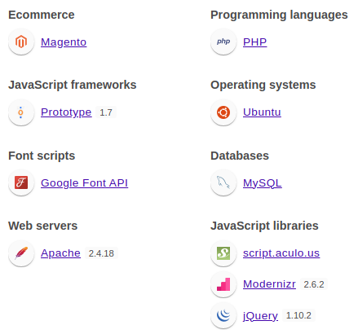
Task: Select the Modernizr version 2.6.2 badge
Action: pyautogui.click(x=314, y=284)
